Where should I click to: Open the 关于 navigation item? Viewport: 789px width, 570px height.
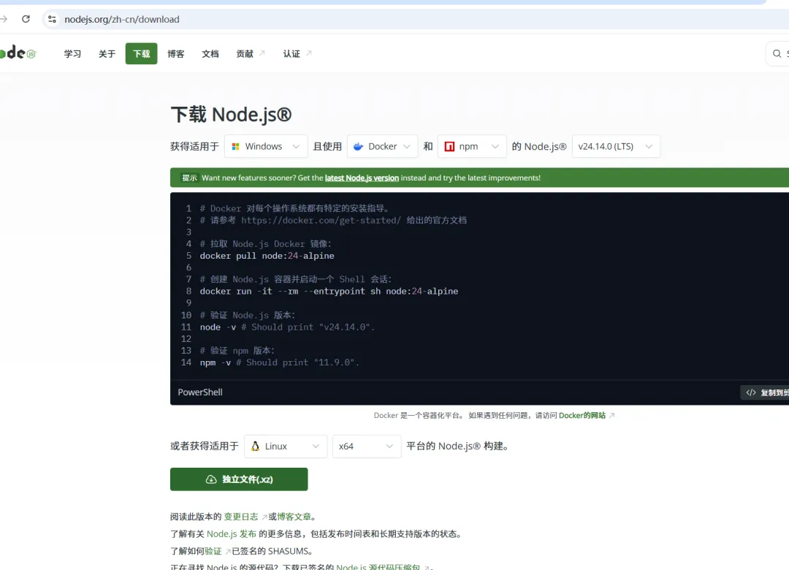coord(107,53)
